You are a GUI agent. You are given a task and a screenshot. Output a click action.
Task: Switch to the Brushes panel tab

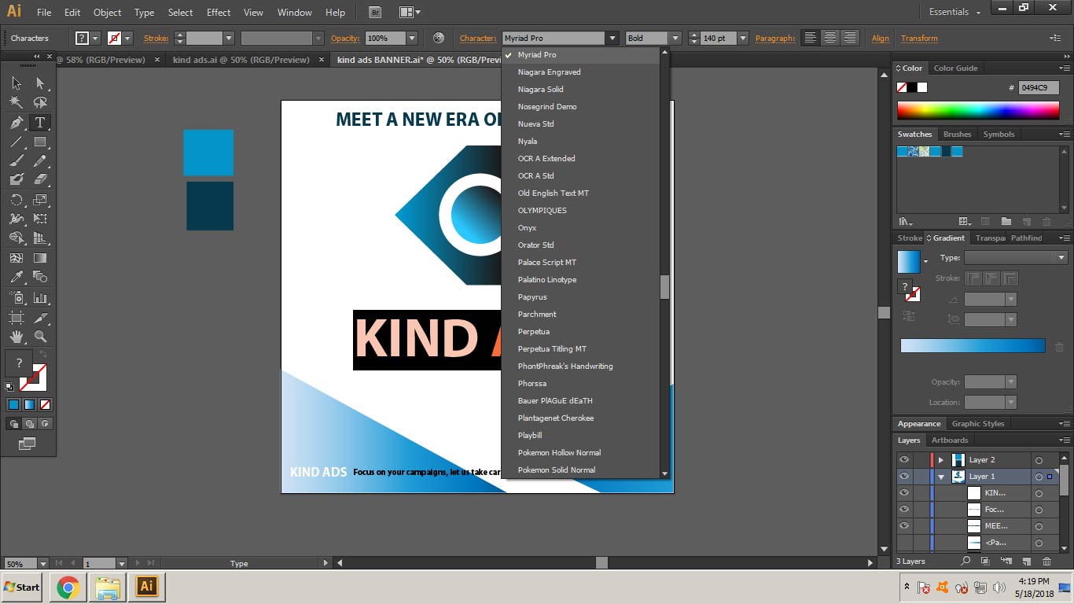pyautogui.click(x=957, y=134)
